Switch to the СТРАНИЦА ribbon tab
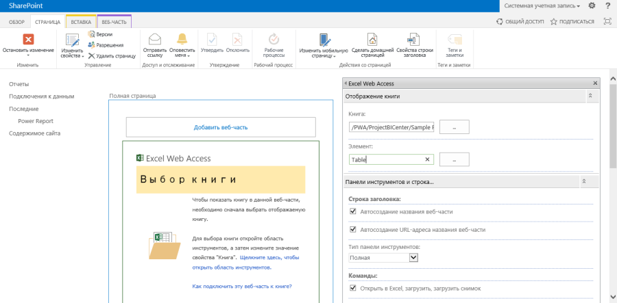 [x=47, y=22]
